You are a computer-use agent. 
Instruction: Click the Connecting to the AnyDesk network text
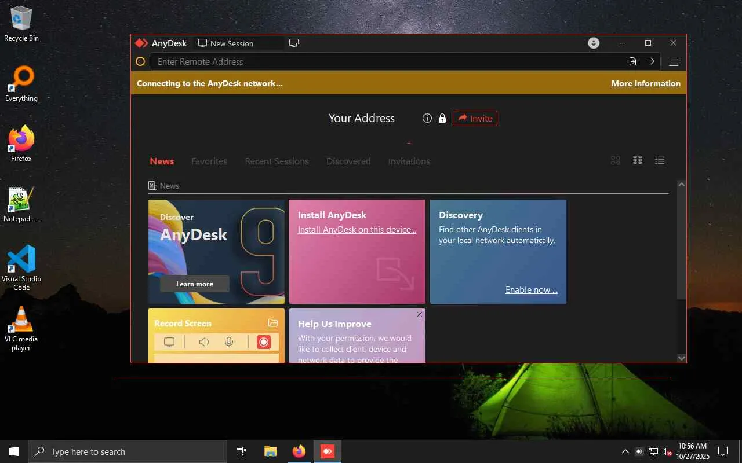[210, 83]
